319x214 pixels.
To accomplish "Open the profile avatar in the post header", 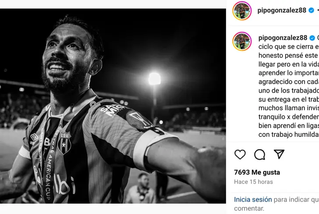I will (x=242, y=11).
